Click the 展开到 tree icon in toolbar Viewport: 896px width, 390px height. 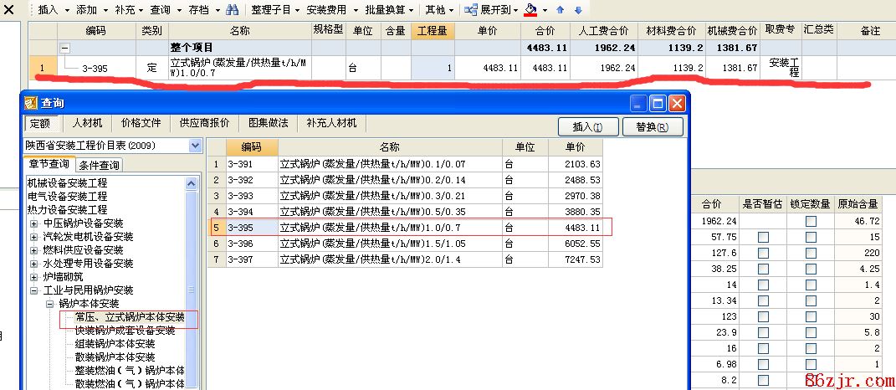(x=471, y=10)
